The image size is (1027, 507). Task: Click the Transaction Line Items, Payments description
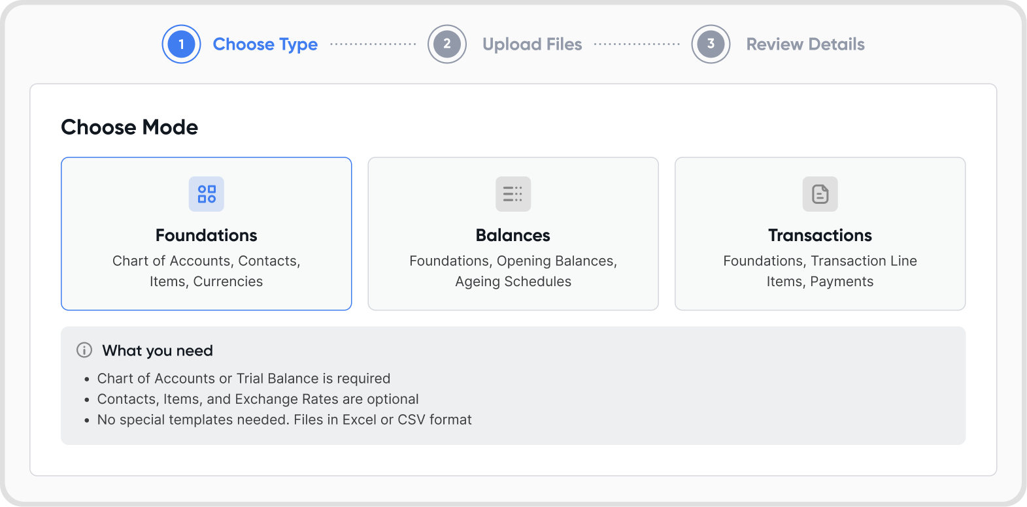[x=820, y=271]
